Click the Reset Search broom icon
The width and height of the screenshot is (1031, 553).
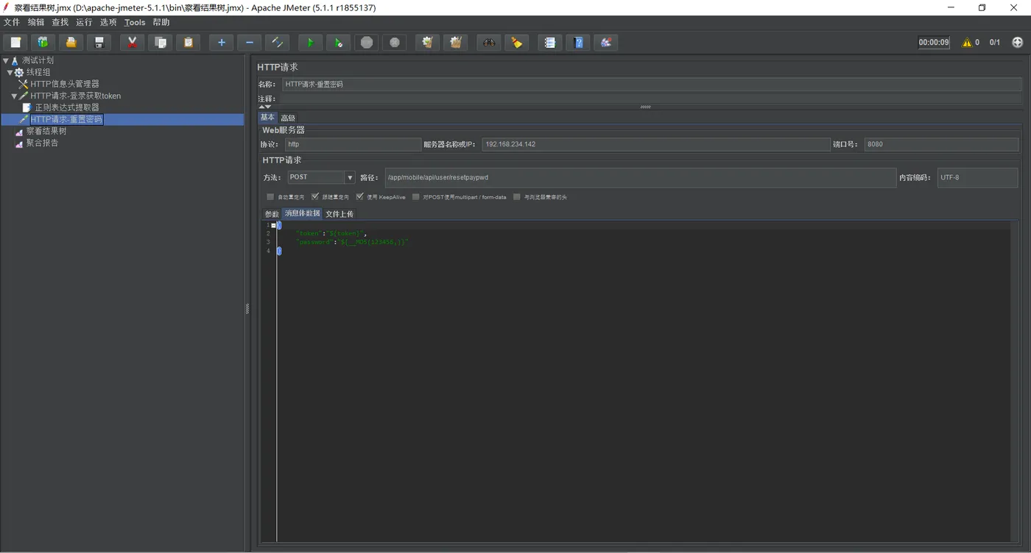tap(516, 43)
